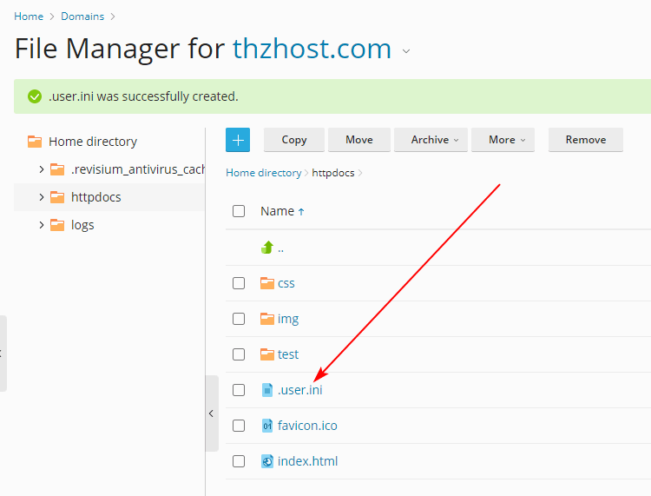The width and height of the screenshot is (651, 496).
Task: Open thzhost.com domain link in title
Action: point(312,49)
